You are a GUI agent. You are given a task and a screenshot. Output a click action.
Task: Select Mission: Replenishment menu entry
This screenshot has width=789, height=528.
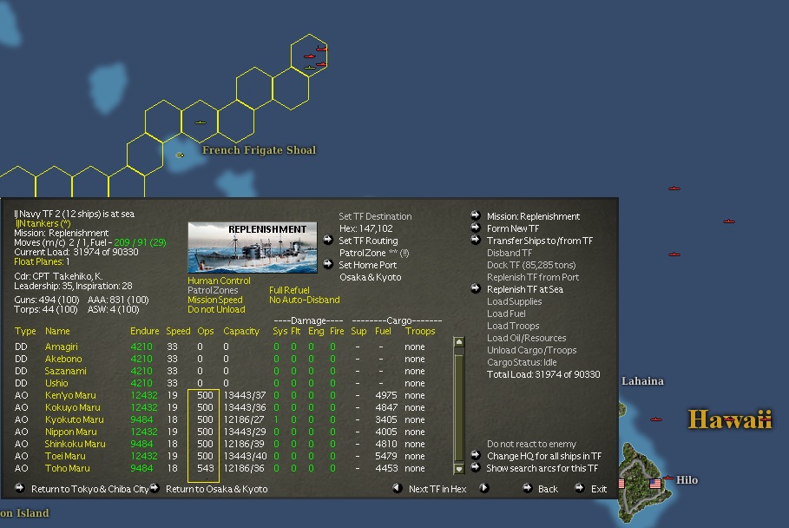(x=534, y=216)
